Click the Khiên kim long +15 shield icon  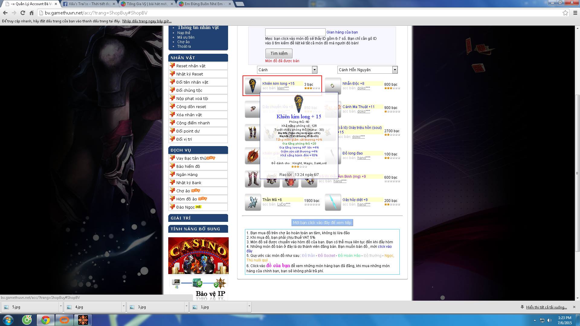pos(253,86)
